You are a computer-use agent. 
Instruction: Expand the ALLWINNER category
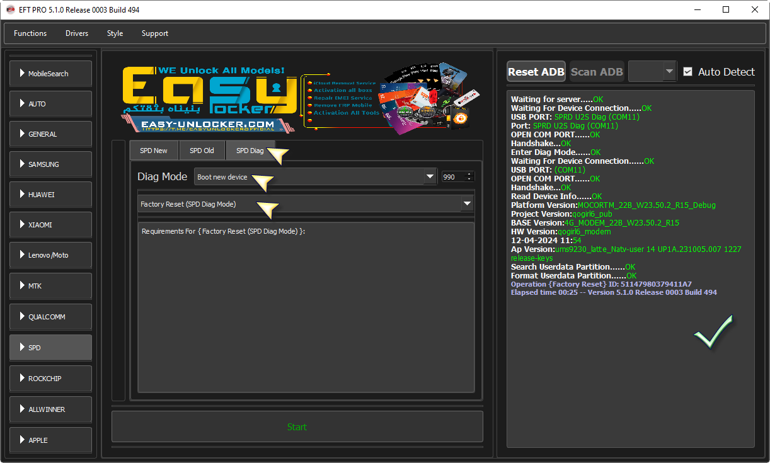pos(50,409)
